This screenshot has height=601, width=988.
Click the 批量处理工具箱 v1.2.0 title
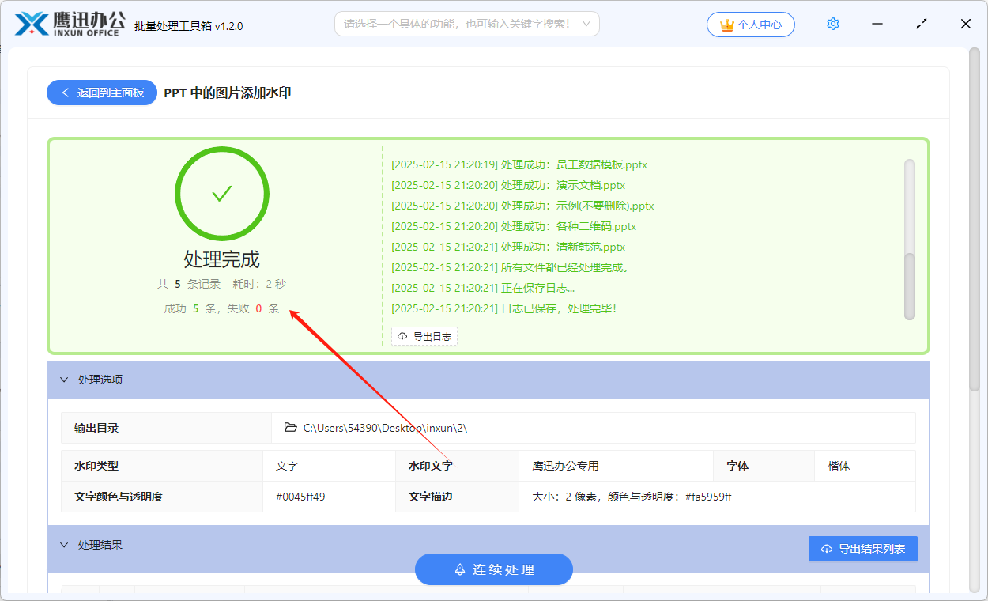click(189, 26)
